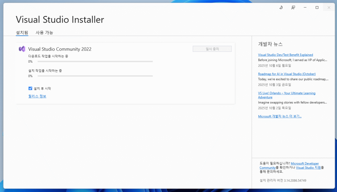Open the send feedback icon
The height and width of the screenshot is (192, 337).
293,7
